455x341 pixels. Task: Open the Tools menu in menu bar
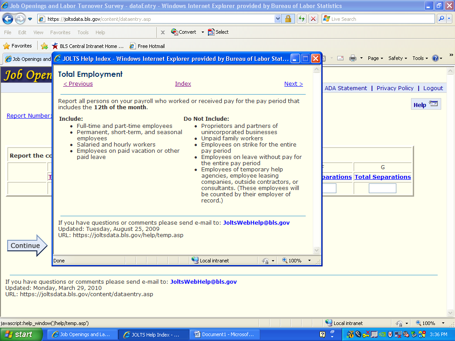coord(83,32)
